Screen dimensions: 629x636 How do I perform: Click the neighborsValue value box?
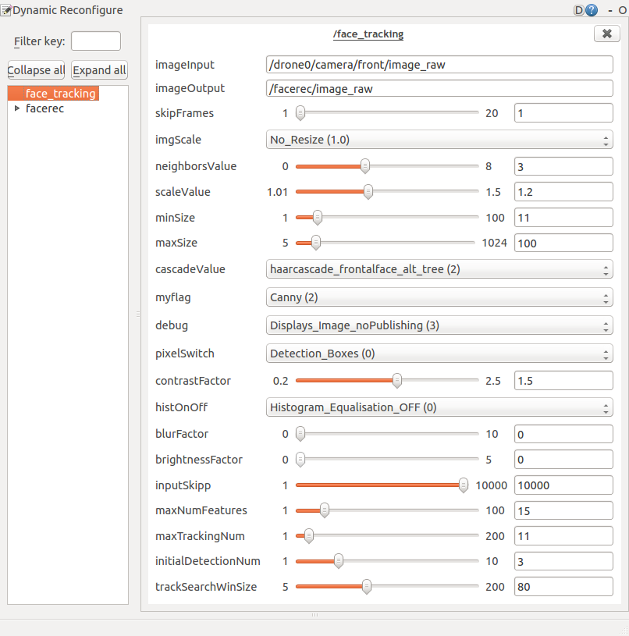tap(563, 166)
